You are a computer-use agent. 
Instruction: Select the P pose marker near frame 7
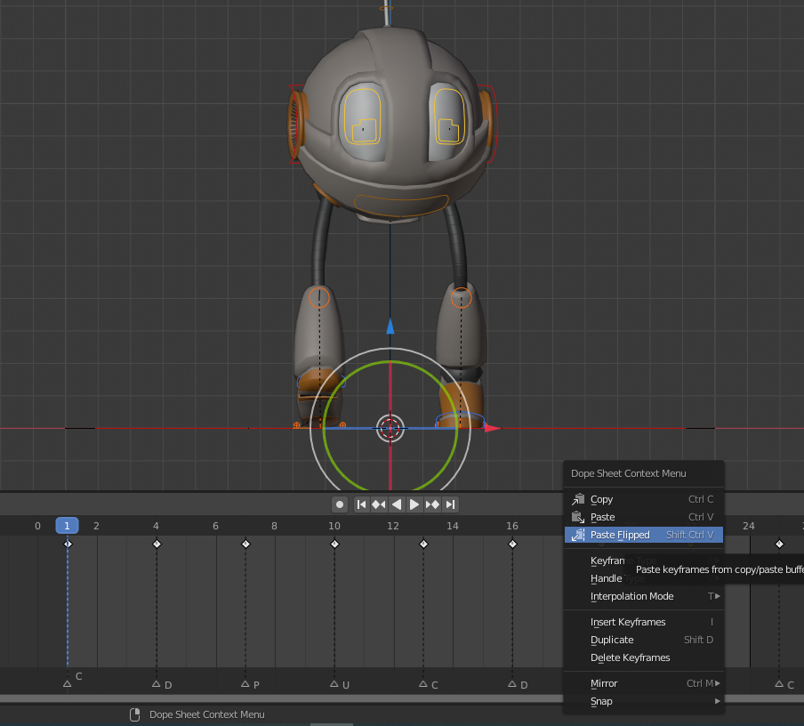click(245, 684)
